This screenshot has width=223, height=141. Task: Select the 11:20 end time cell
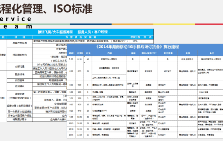pyautogui.click(x=80, y=135)
